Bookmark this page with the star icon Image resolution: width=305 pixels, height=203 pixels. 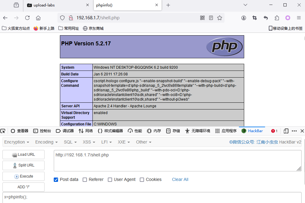click(x=220, y=18)
